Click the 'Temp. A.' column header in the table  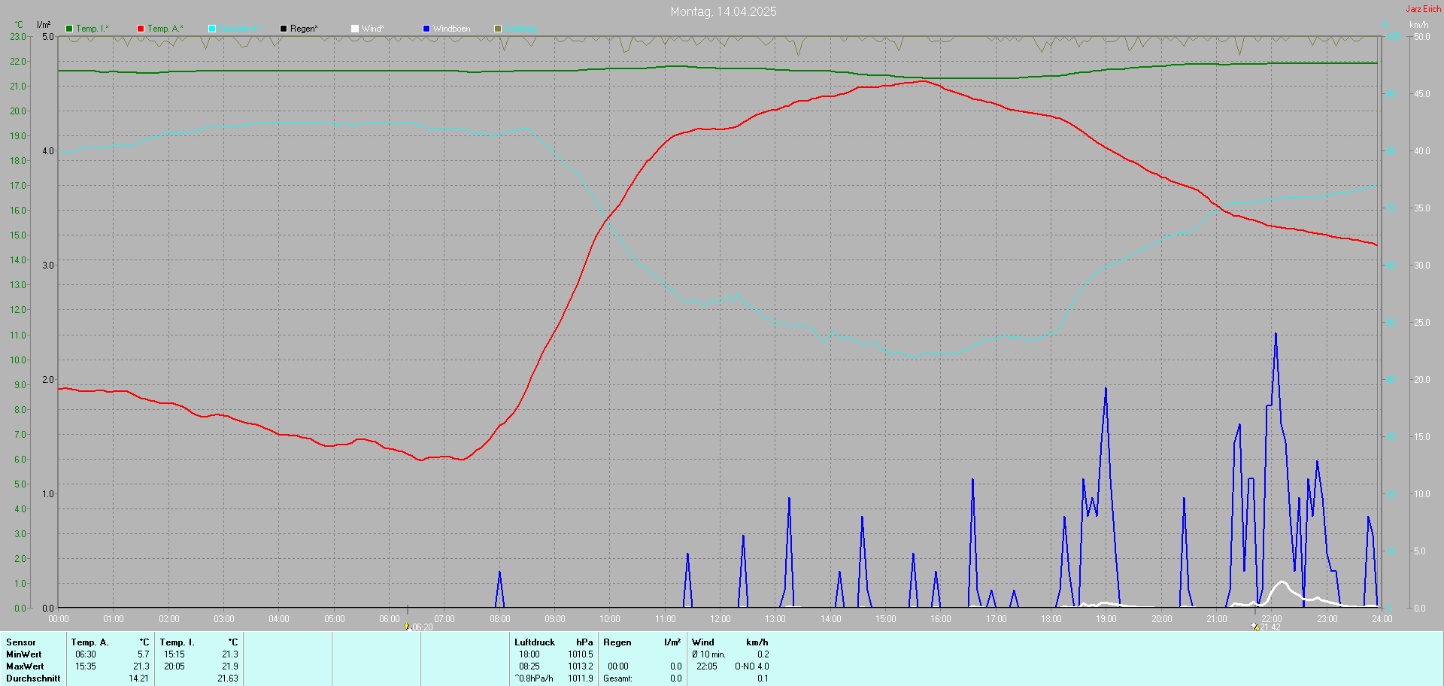[x=89, y=642]
